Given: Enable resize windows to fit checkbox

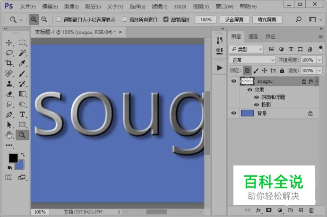Looking at the screenshot, I should click(x=59, y=19).
